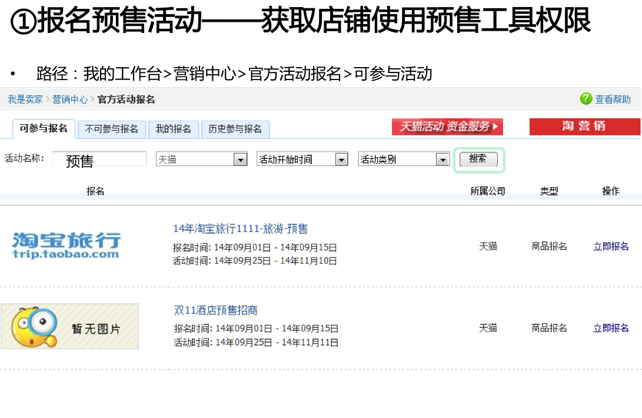The image size is (642, 418).
Task: Open the 活动类别 dropdown
Action: click(404, 159)
